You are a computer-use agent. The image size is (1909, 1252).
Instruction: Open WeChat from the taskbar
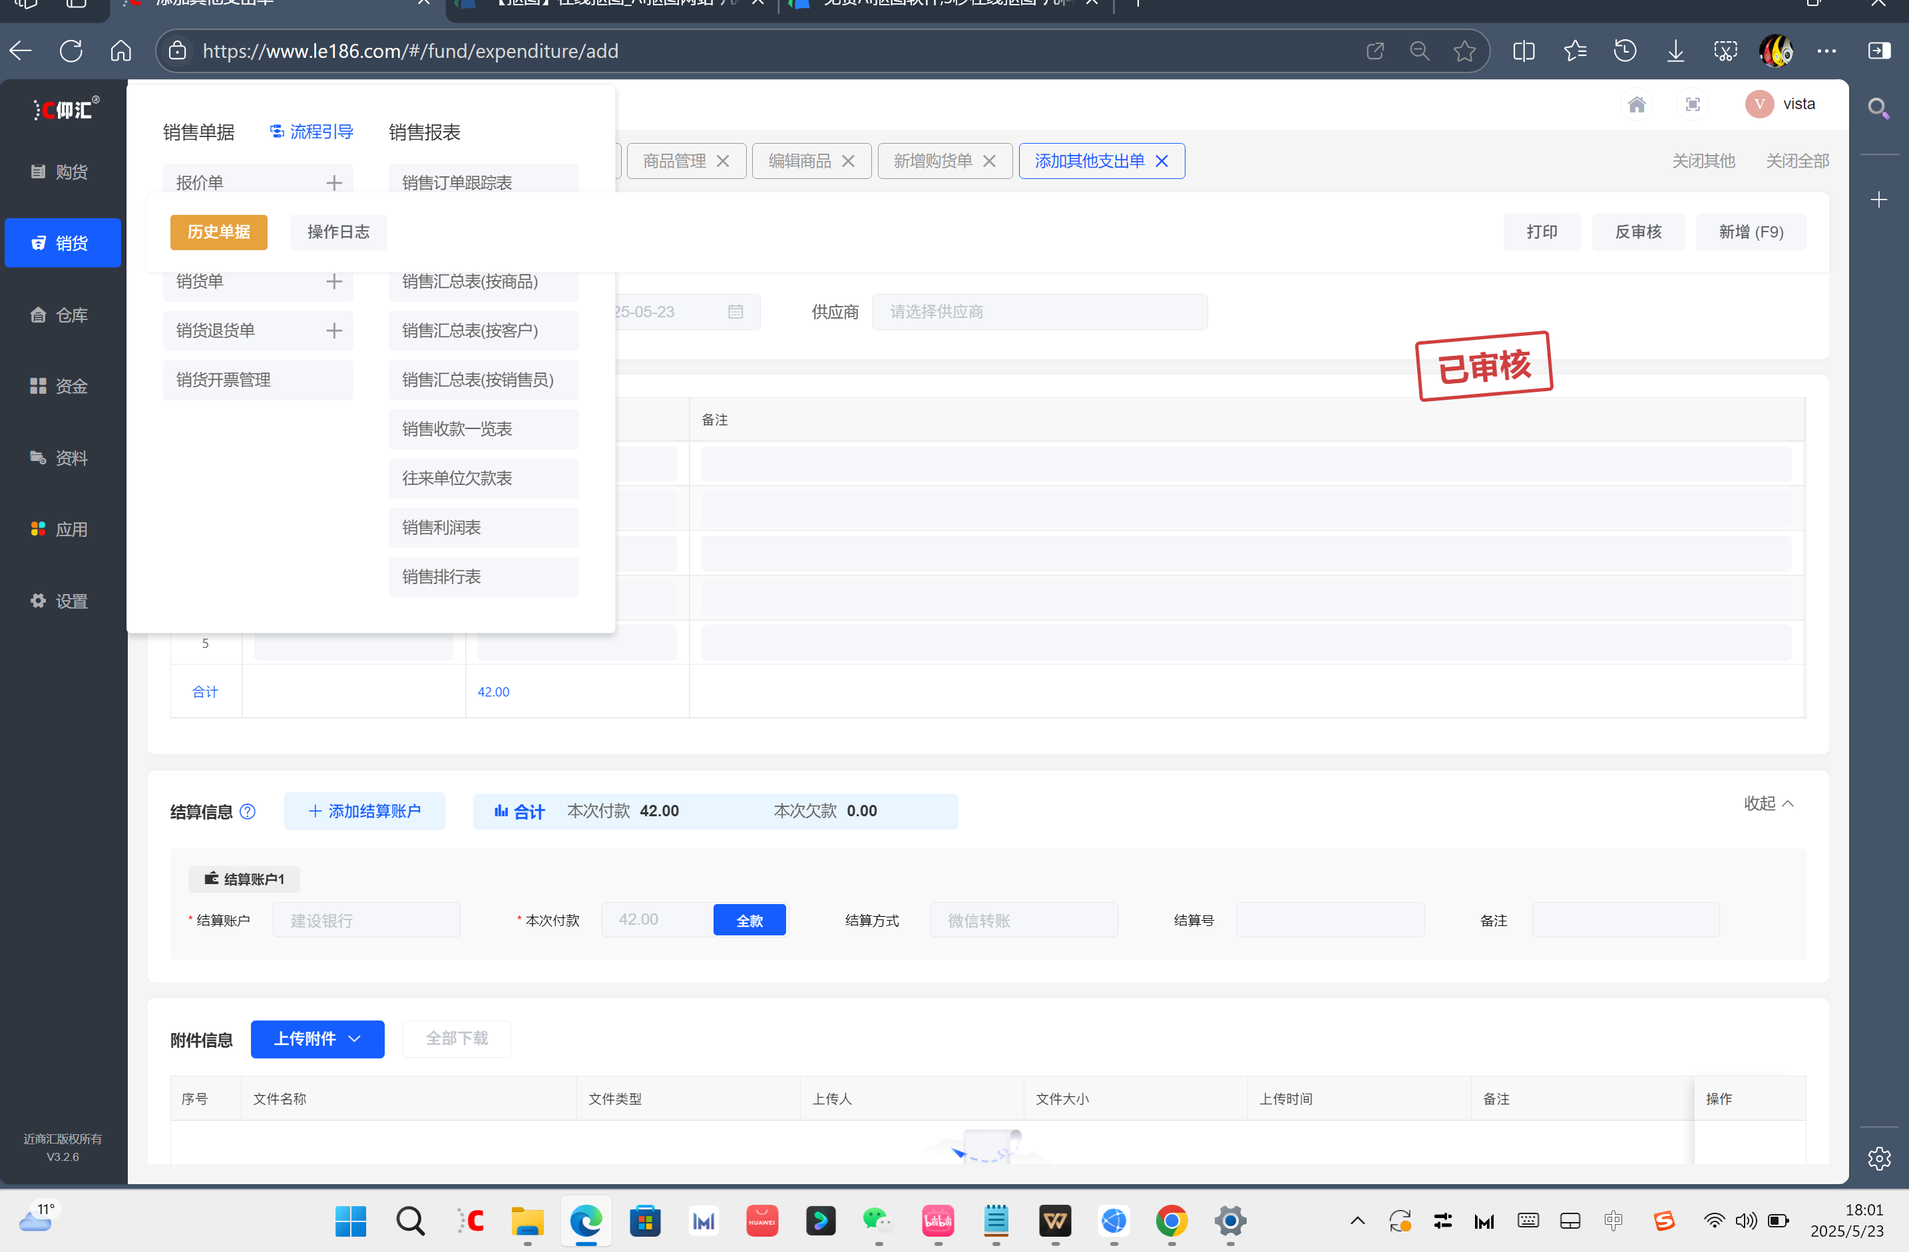coord(879,1221)
